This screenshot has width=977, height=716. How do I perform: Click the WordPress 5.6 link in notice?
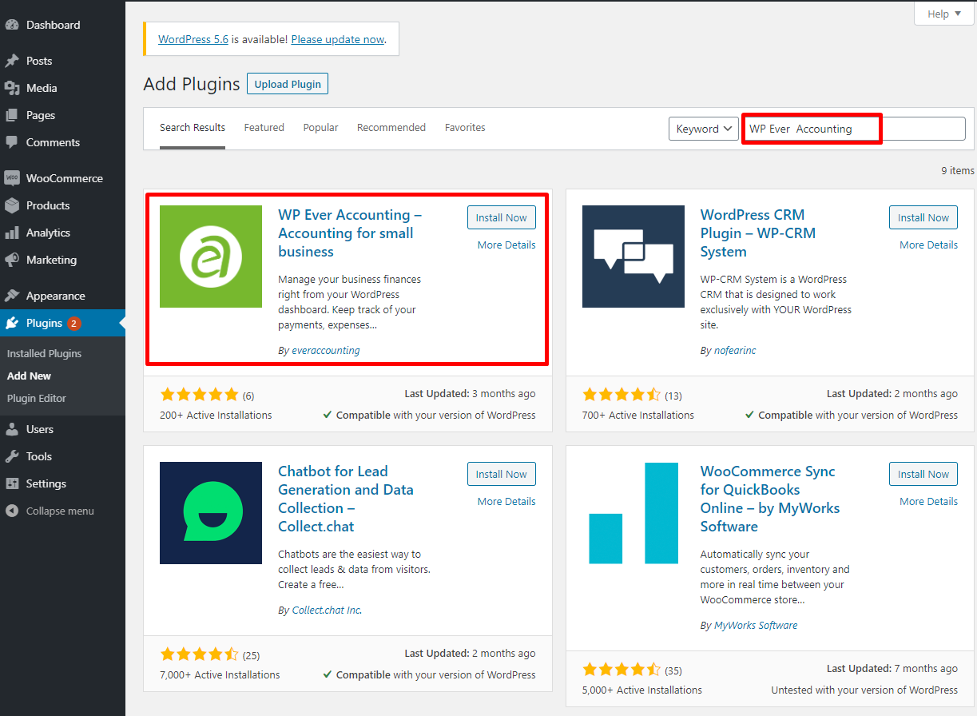(x=193, y=39)
